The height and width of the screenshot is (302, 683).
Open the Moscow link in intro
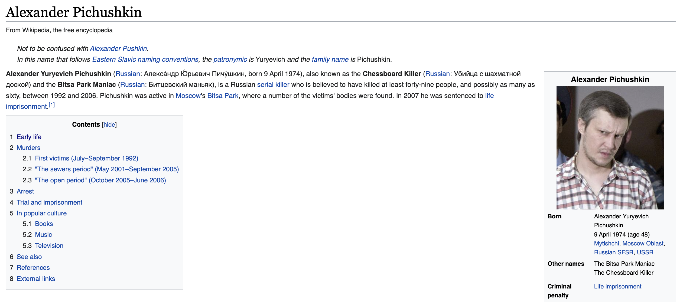click(188, 96)
